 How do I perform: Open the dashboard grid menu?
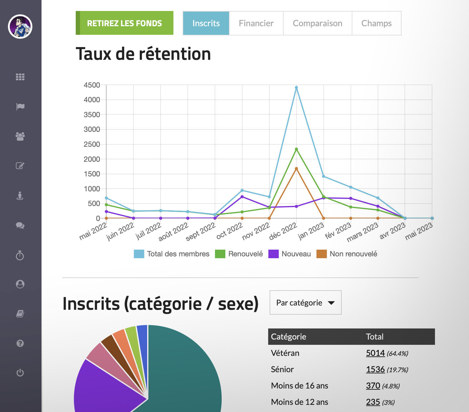tap(20, 77)
